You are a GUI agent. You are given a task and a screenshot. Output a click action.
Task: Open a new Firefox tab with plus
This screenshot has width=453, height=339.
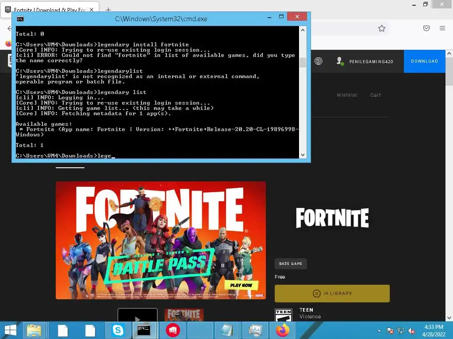(x=108, y=10)
